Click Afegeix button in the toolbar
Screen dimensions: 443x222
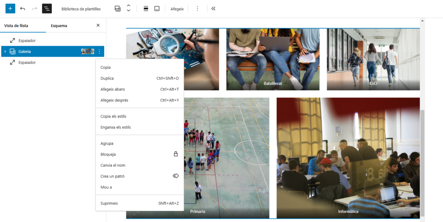point(177,9)
